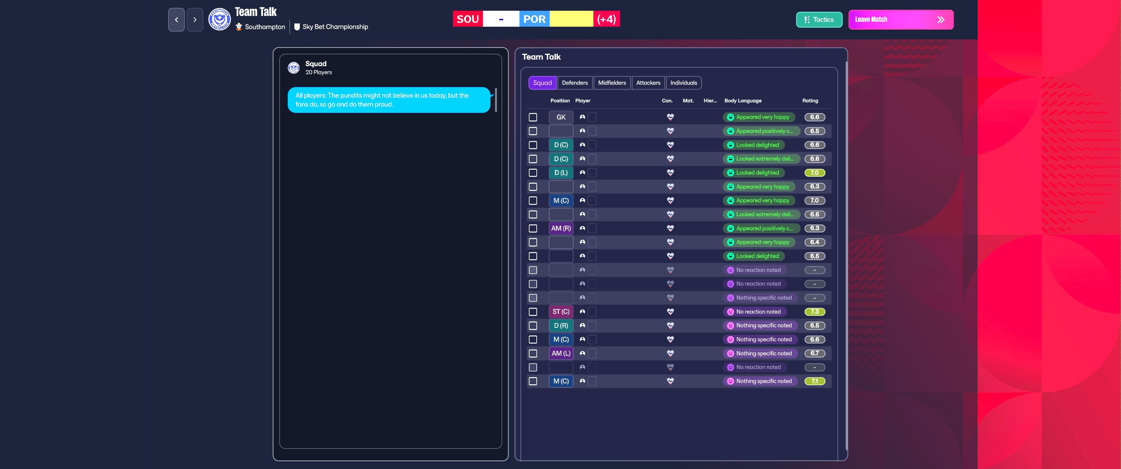The height and width of the screenshot is (469, 1121).
Task: Go back with the left chevron button
Action: 176,20
